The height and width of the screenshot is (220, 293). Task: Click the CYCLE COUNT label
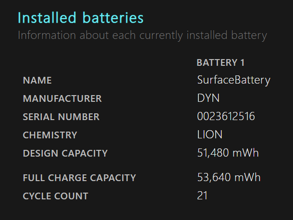tap(55, 196)
